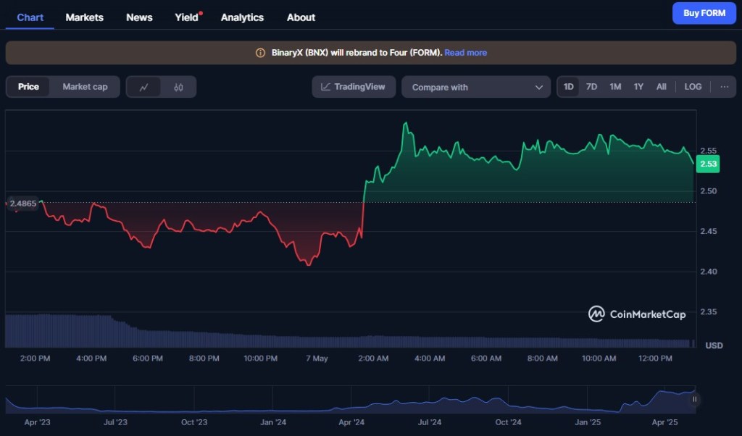Toggle the Market cap view
The height and width of the screenshot is (436, 742).
tap(85, 87)
